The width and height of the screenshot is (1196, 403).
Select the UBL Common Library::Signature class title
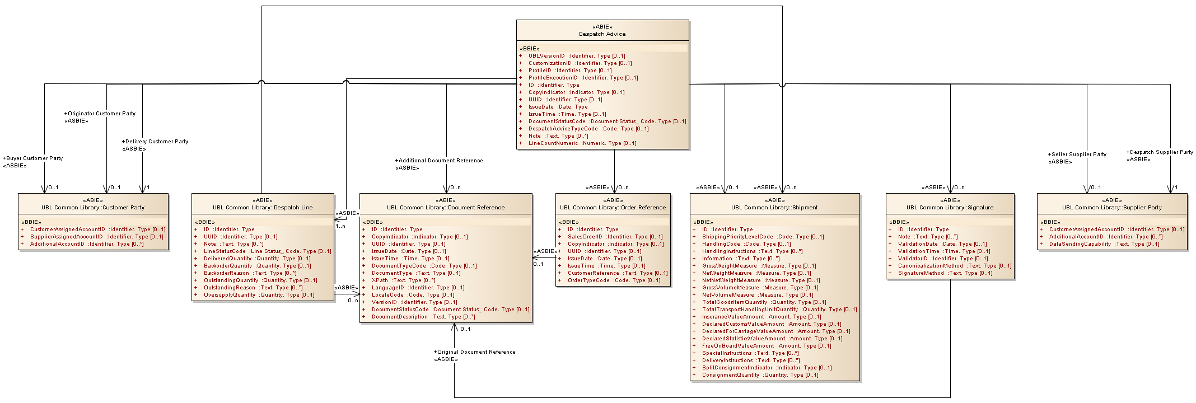coord(950,208)
